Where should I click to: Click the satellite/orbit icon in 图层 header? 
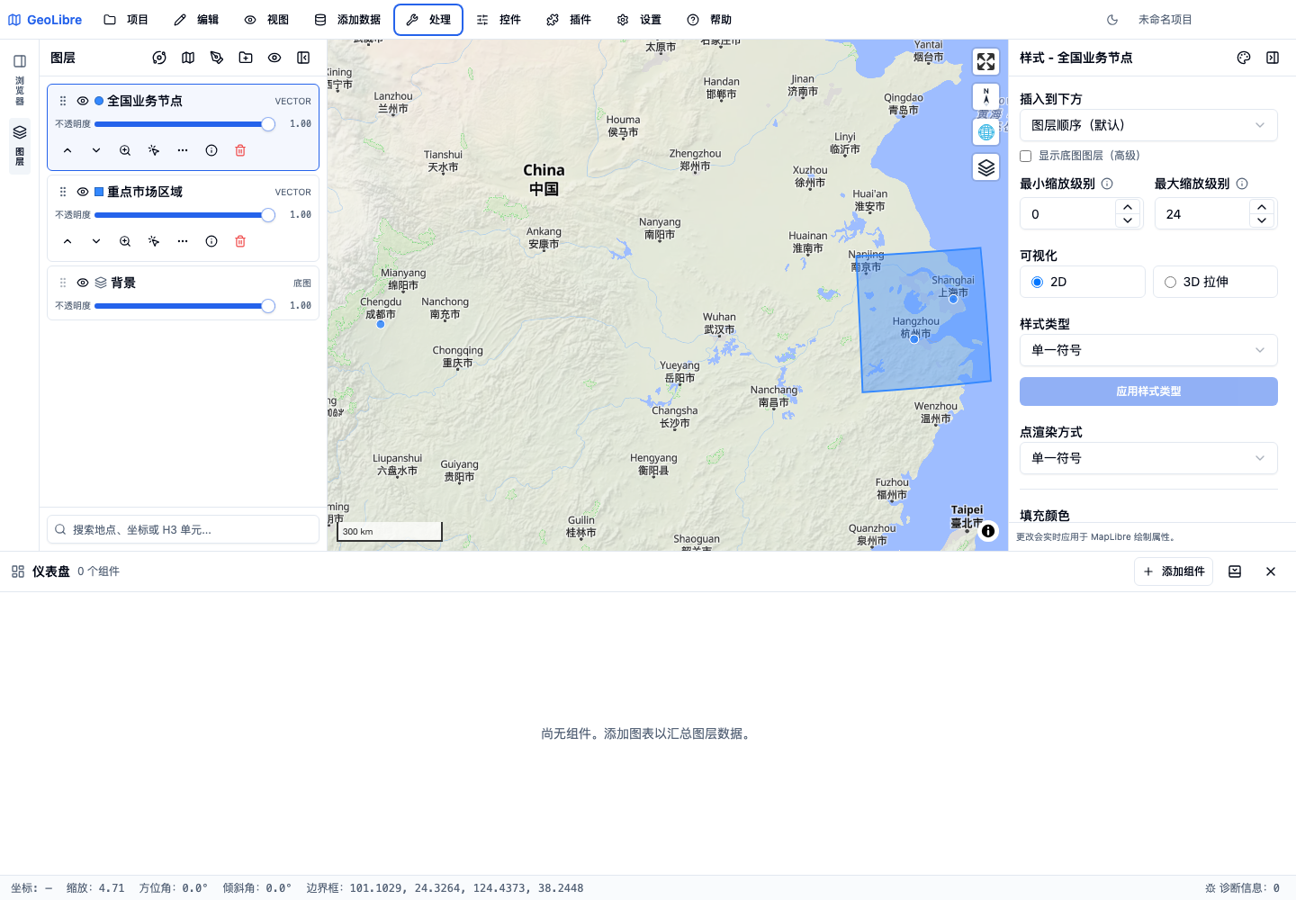click(159, 58)
